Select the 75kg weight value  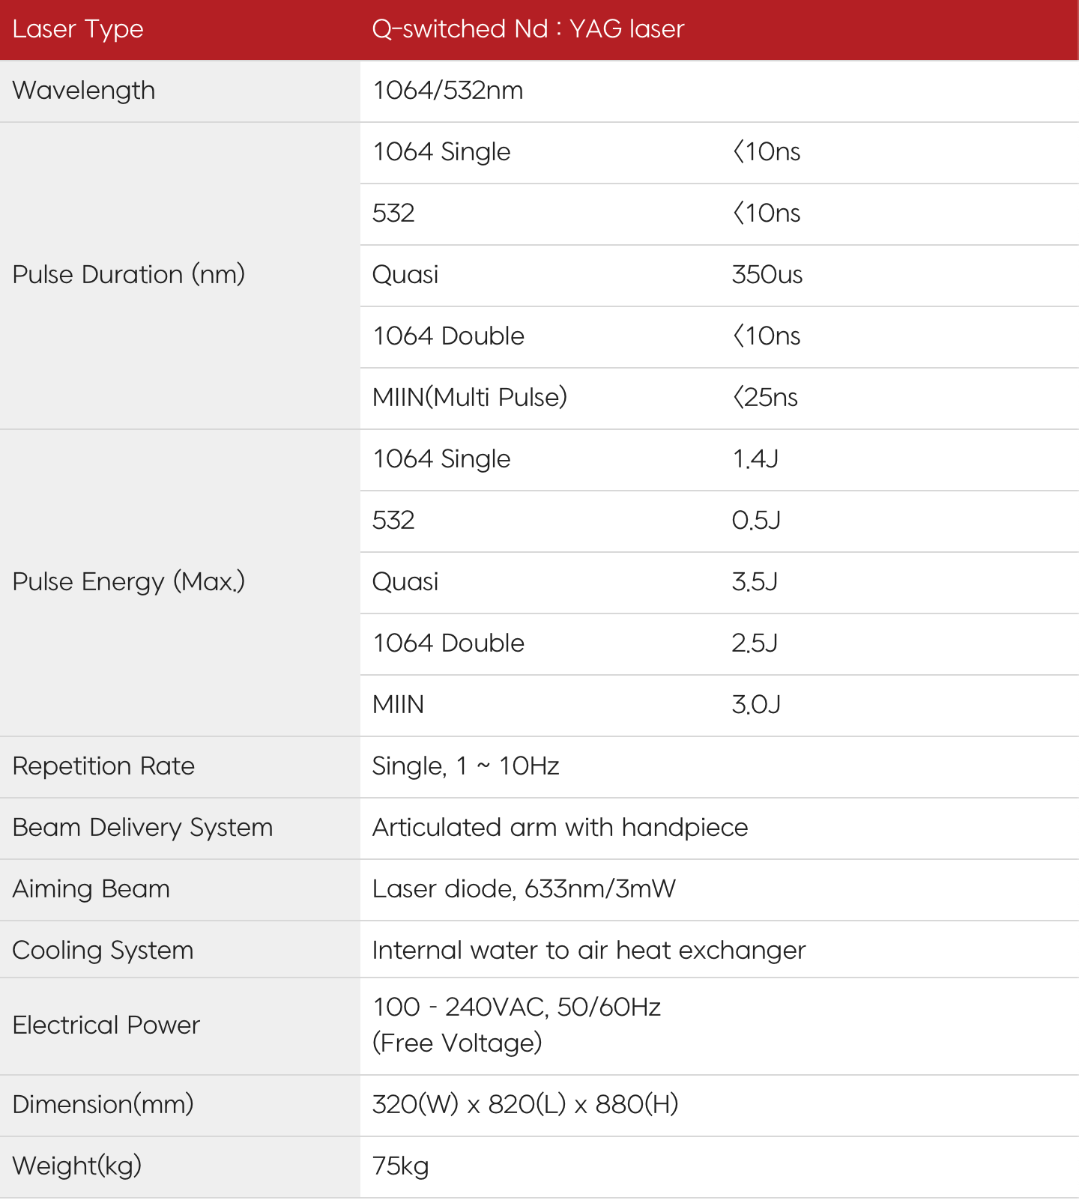(x=401, y=1166)
